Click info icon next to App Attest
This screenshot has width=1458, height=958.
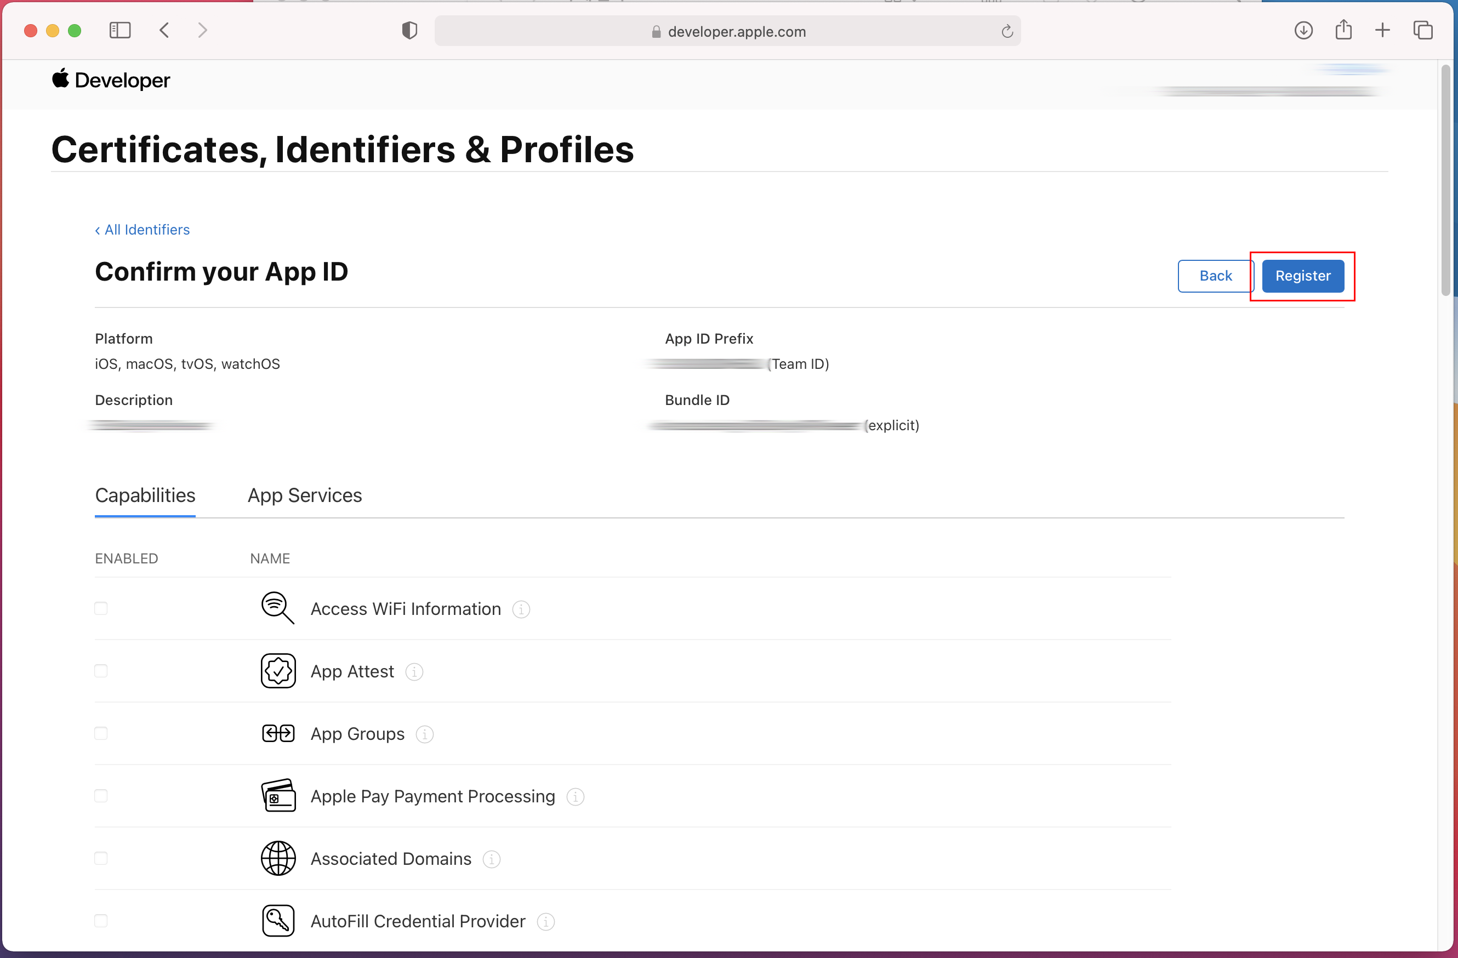click(x=414, y=672)
